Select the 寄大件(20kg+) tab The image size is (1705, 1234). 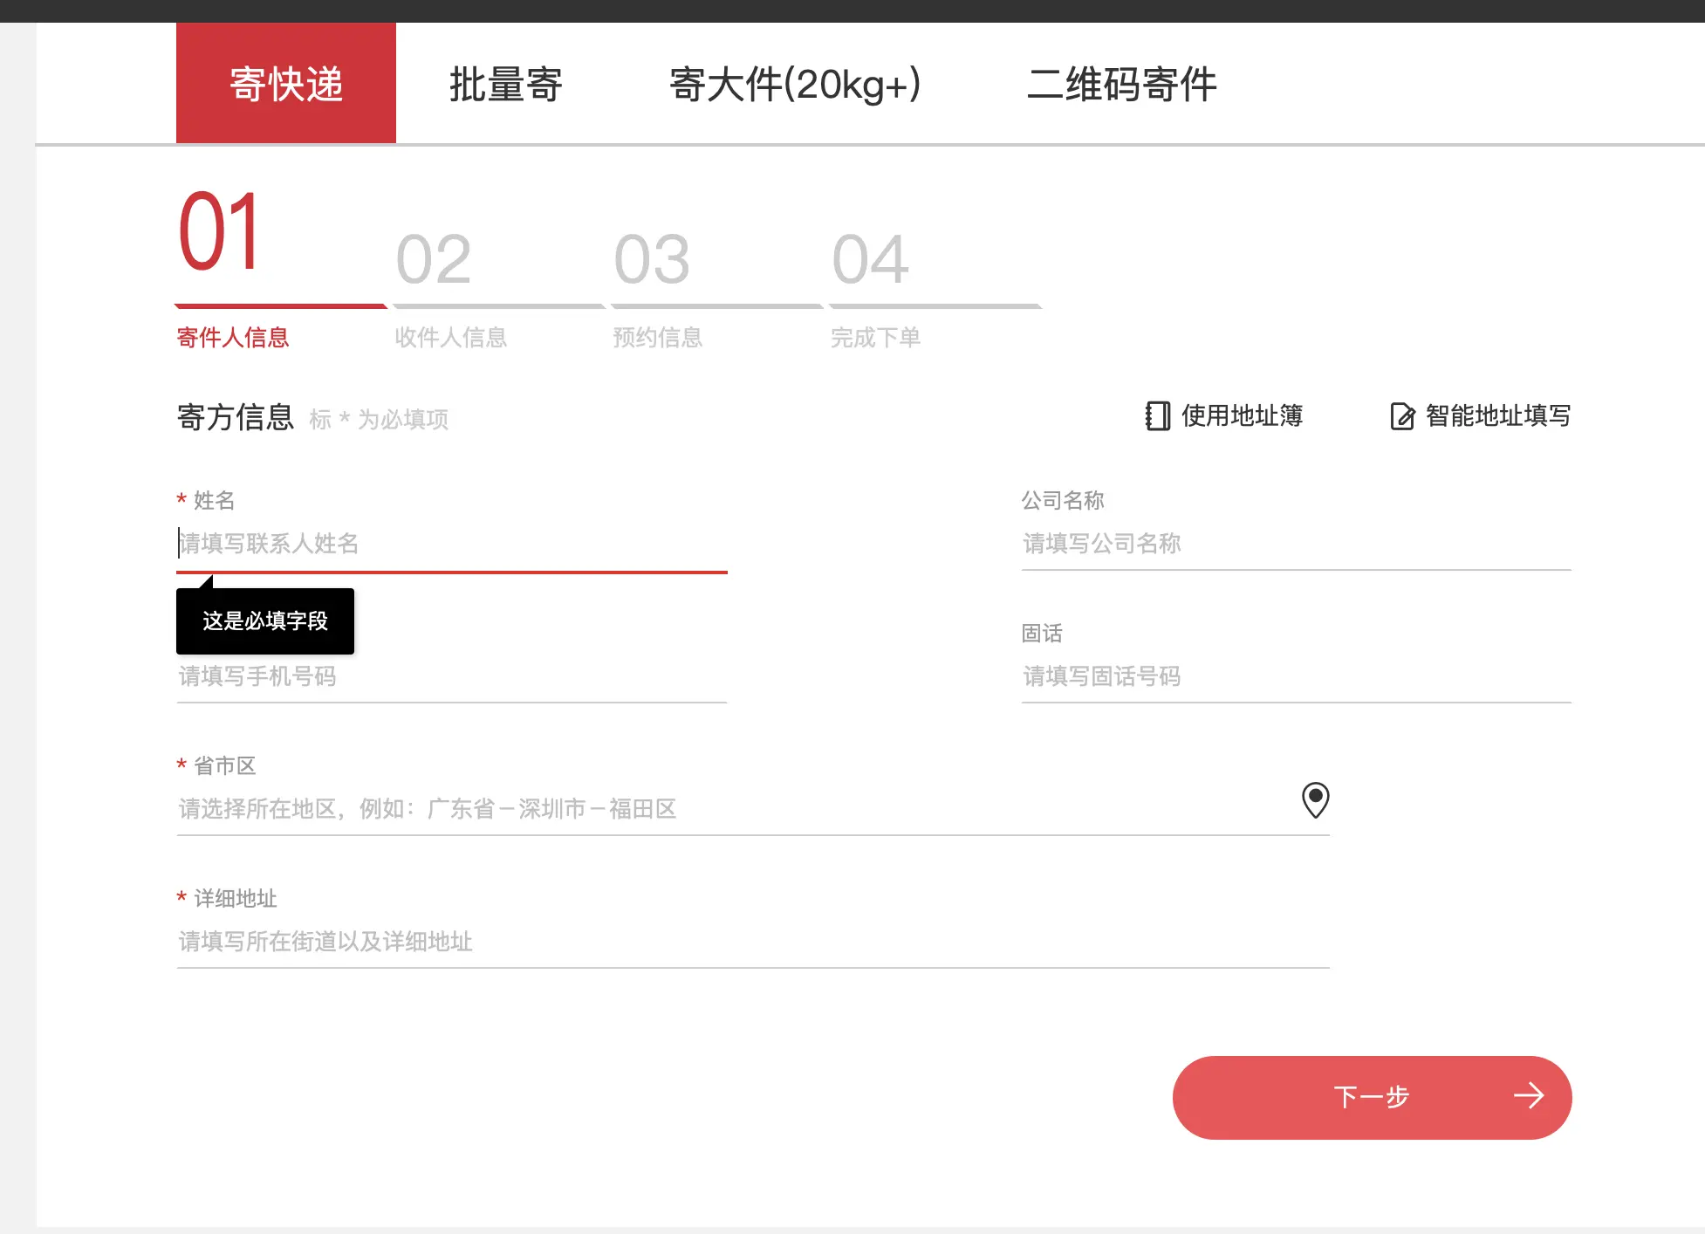(794, 85)
